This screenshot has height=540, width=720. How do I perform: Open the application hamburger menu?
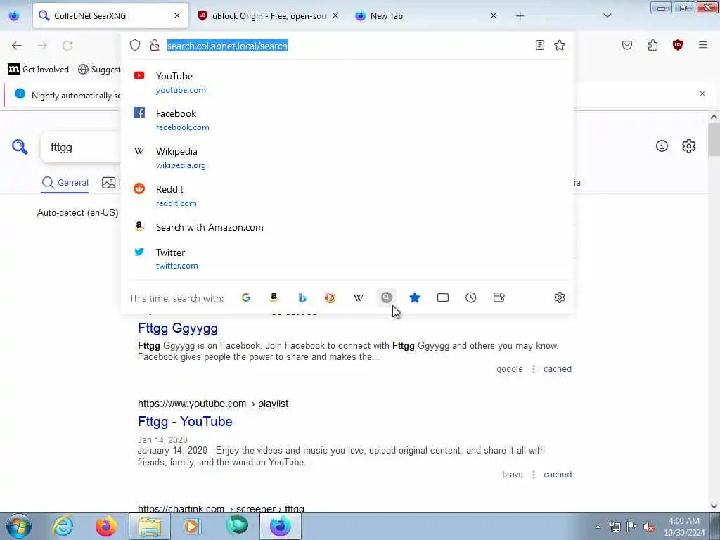coord(703,45)
